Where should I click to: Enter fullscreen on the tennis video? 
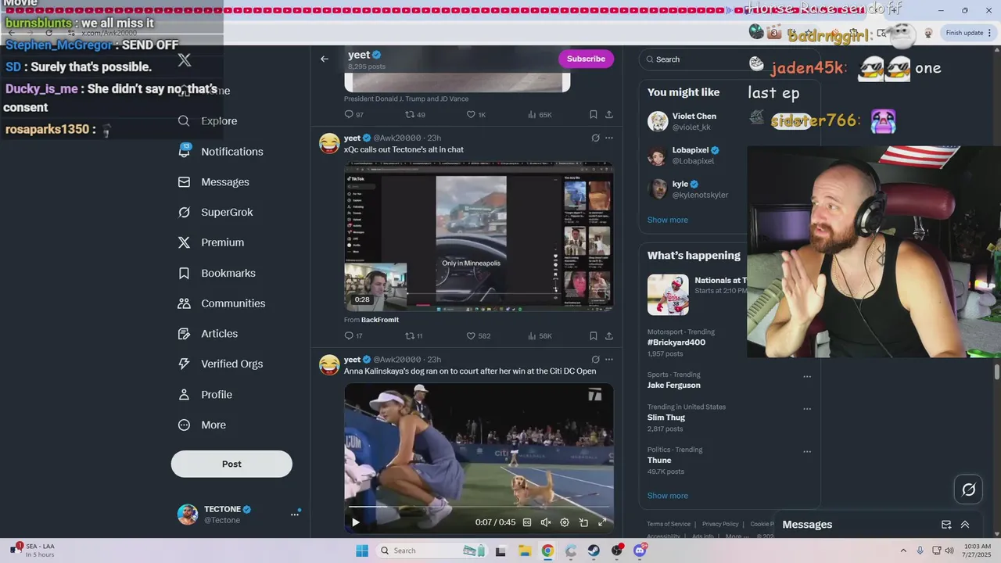coord(602,522)
